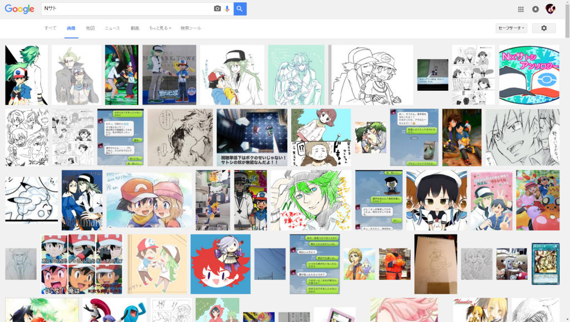Switch to the すべて tab
This screenshot has height=322, width=570.
pyautogui.click(x=51, y=28)
